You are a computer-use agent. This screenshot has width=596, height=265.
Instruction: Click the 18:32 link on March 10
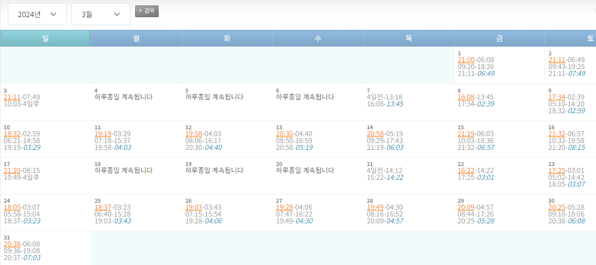tap(12, 134)
